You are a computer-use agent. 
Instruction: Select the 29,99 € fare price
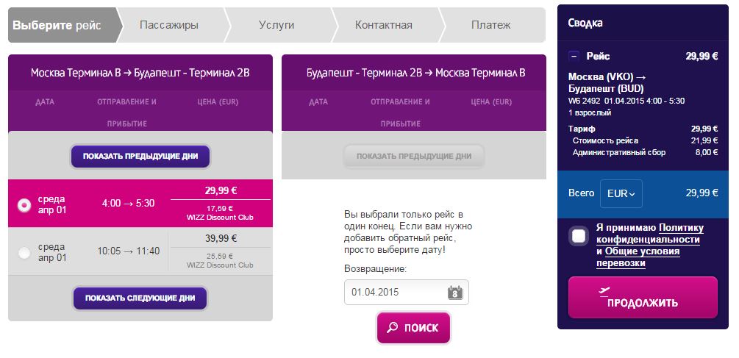click(x=221, y=191)
